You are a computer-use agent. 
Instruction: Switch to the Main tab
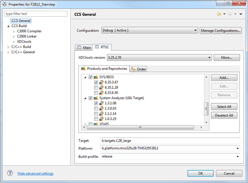coord(84,47)
